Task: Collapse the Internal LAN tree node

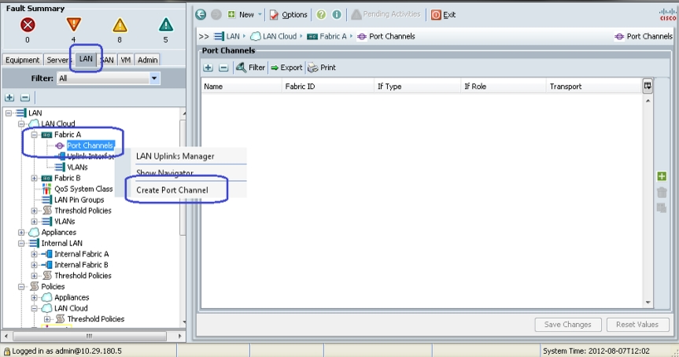Action: coord(21,243)
